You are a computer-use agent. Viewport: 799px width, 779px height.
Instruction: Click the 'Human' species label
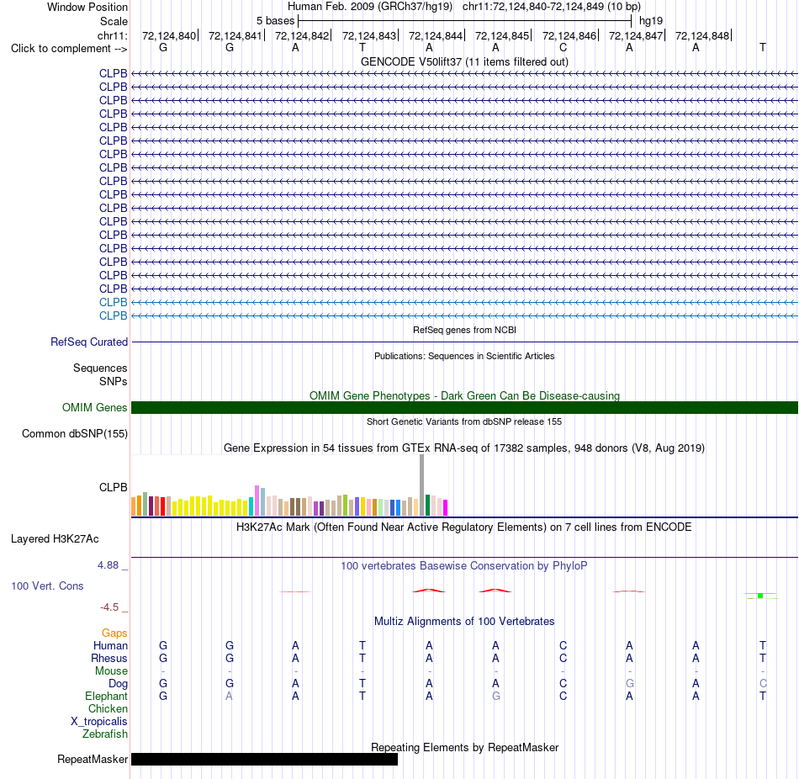pos(110,646)
